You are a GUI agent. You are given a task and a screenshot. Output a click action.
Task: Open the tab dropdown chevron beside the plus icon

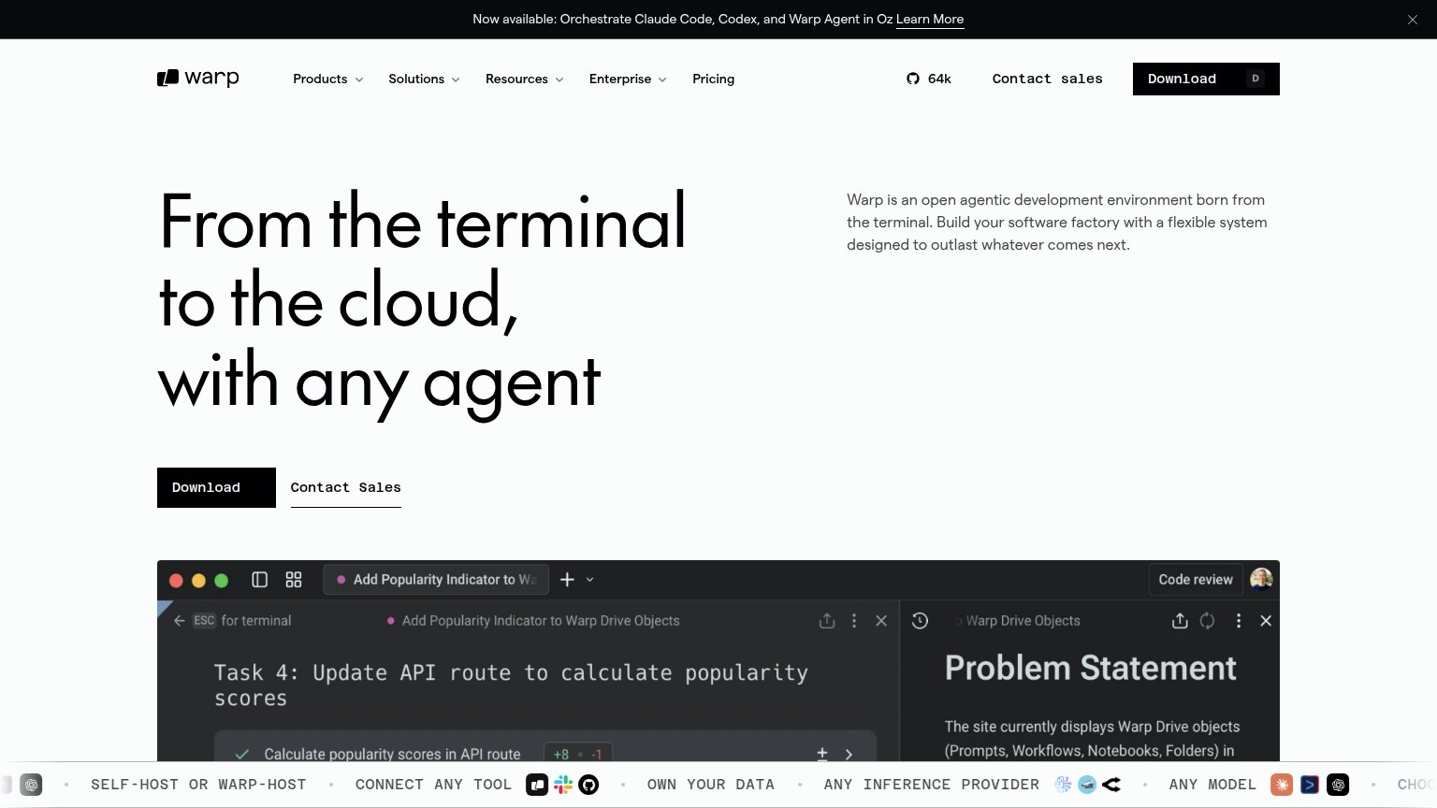590,580
